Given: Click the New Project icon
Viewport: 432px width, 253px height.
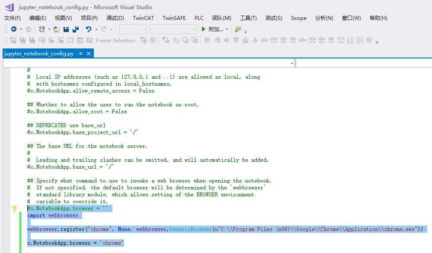Looking at the screenshot, I should point(42,29).
